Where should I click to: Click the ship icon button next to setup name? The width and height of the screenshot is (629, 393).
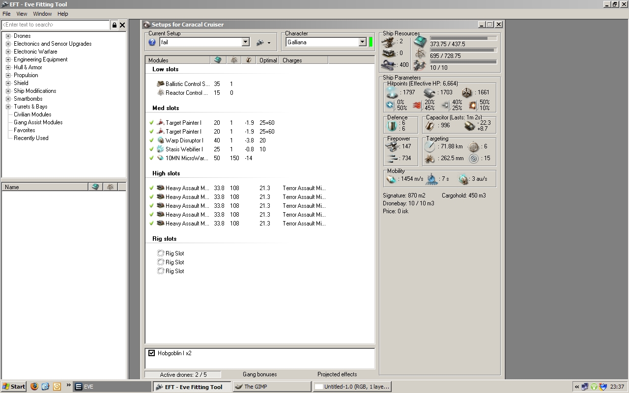point(260,43)
